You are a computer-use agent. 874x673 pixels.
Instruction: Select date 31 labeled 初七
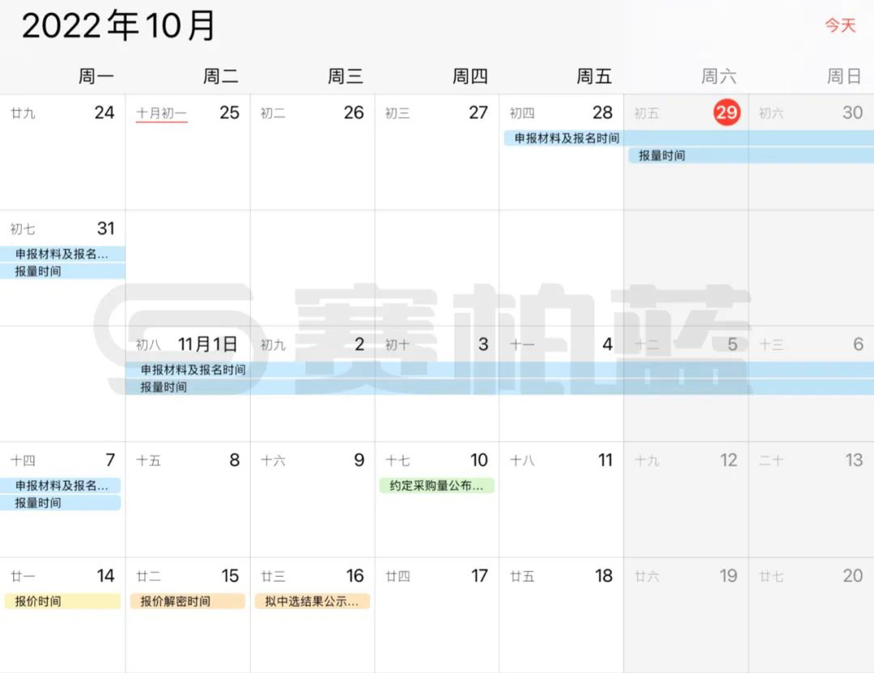(x=105, y=228)
